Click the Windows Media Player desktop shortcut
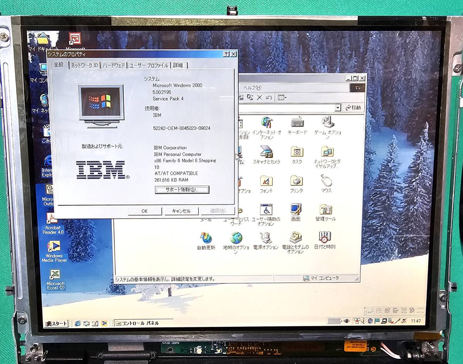463x364 pixels. (x=54, y=247)
